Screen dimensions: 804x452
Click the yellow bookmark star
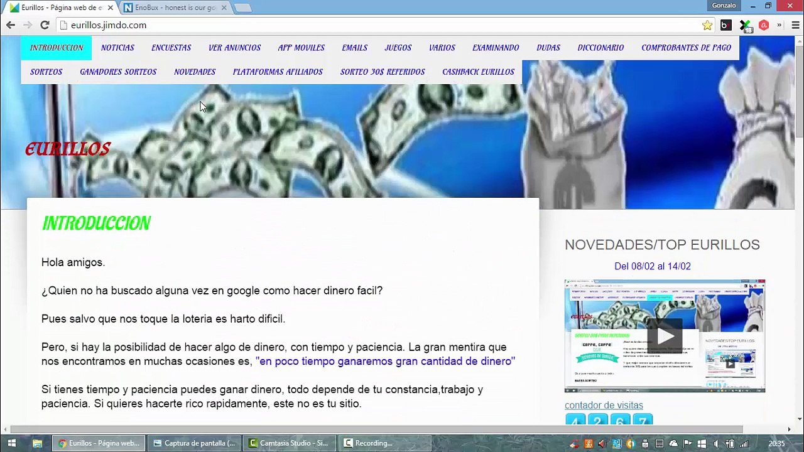pos(707,25)
